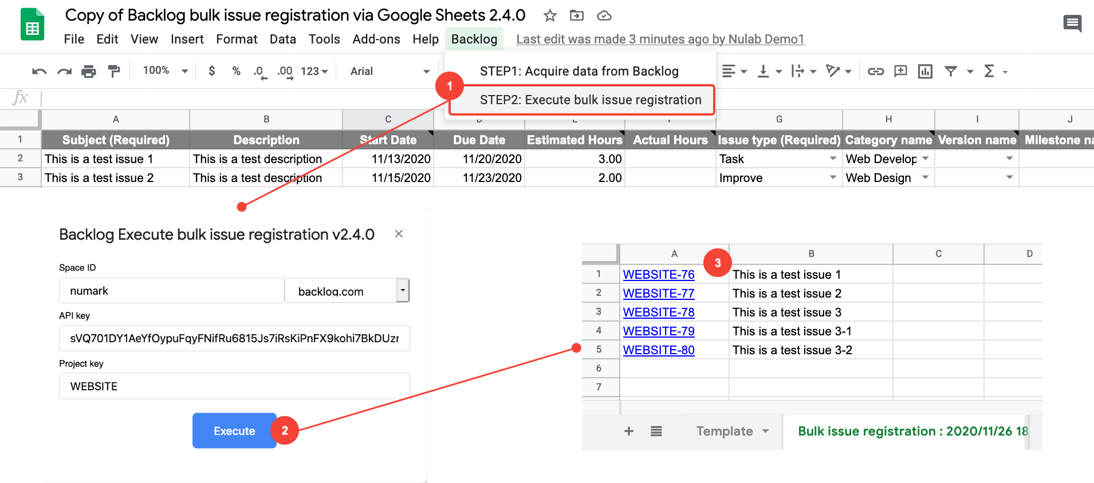The width and height of the screenshot is (1094, 483).
Task: Open the Google Sheets home icon
Action: pyautogui.click(x=33, y=25)
